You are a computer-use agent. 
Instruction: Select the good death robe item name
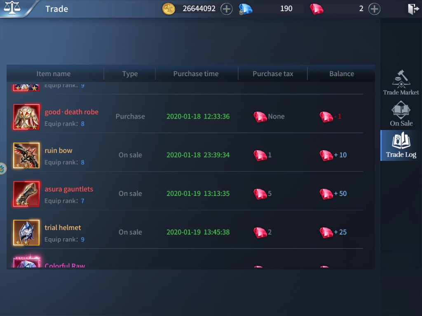[71, 112]
